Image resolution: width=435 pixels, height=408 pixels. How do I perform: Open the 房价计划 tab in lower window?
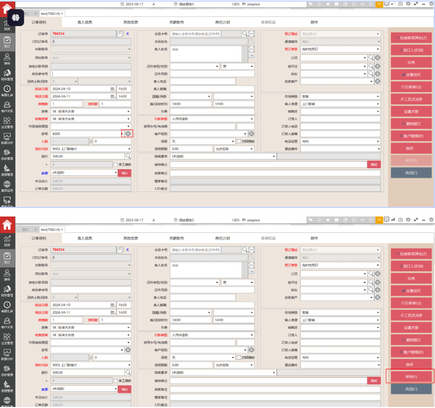click(x=222, y=238)
